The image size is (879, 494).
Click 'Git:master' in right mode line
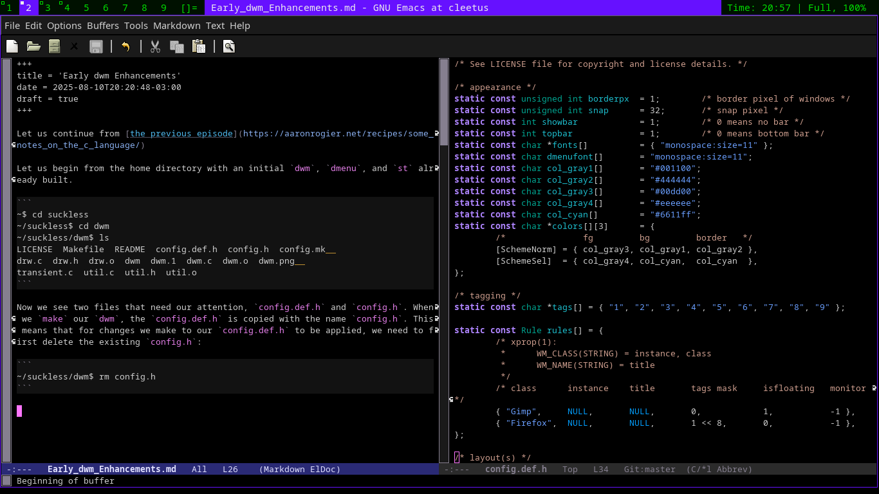coord(650,470)
